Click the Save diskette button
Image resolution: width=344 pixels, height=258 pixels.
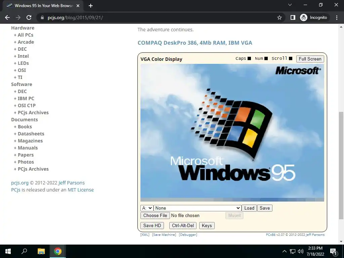265,208
